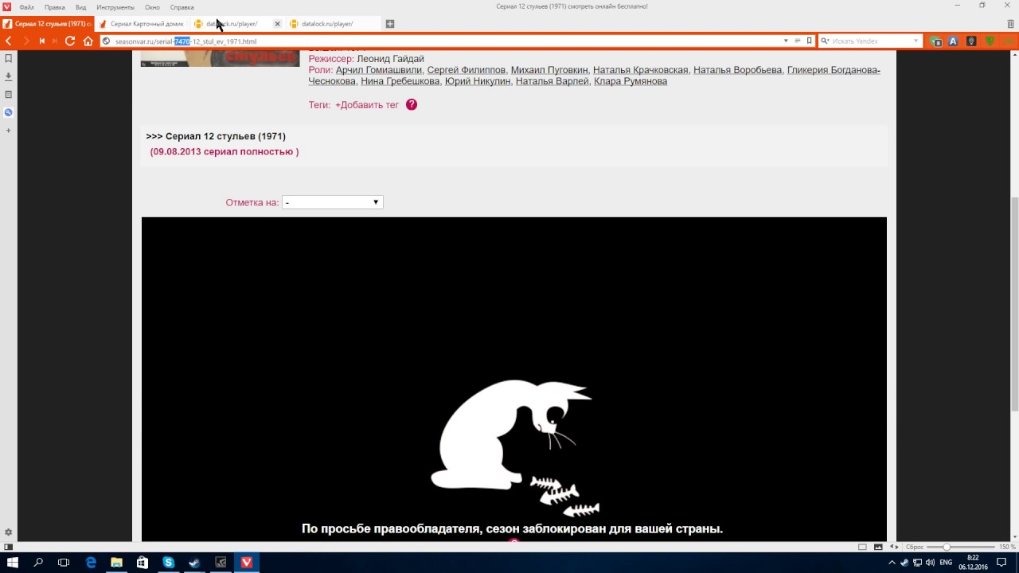Go back with the Back arrow
1019x573 pixels.
pos(9,41)
